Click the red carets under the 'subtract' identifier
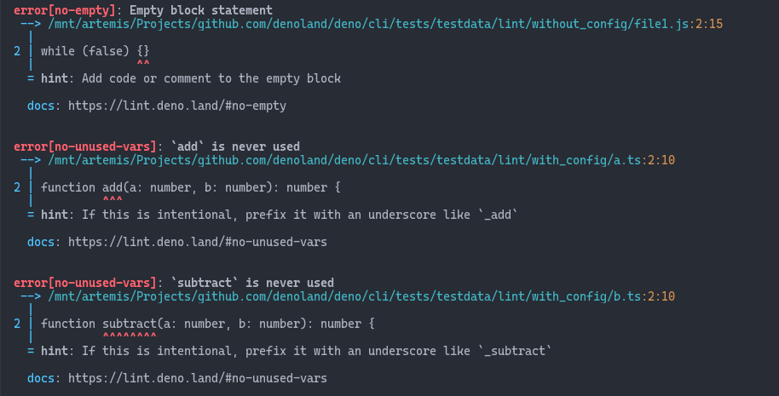 [130, 336]
